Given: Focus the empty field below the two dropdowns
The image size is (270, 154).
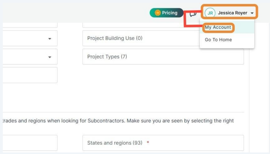Looking at the screenshot, I should pos(30,75).
